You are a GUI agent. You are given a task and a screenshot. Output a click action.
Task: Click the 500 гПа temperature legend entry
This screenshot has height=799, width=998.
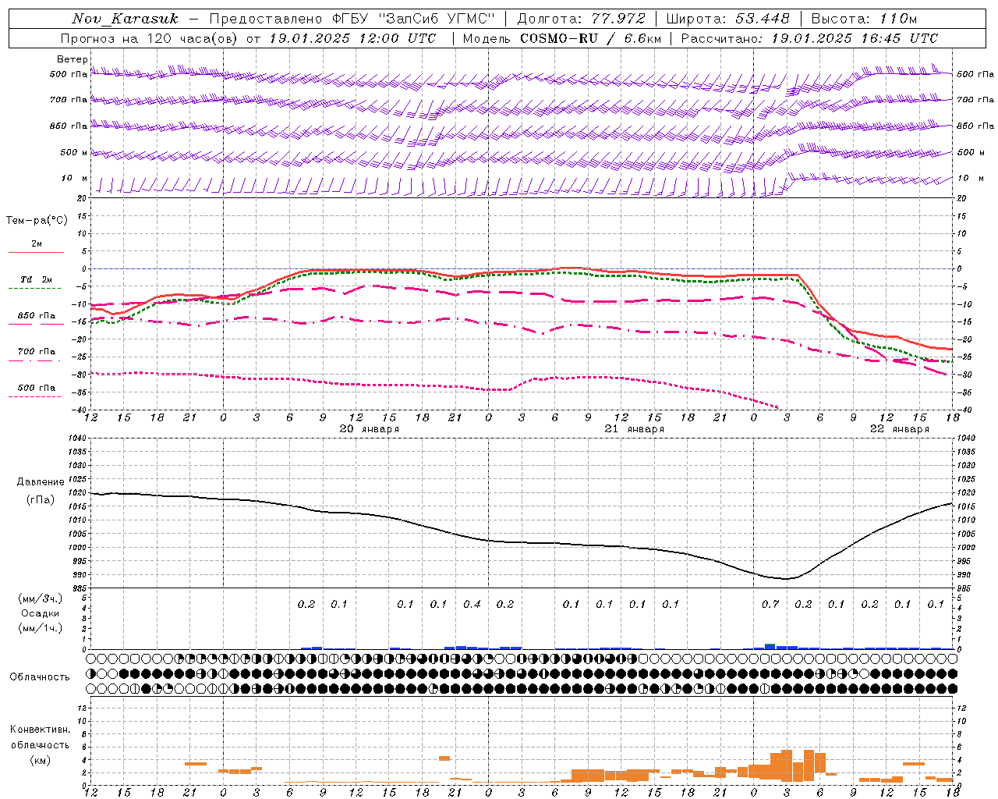point(37,391)
